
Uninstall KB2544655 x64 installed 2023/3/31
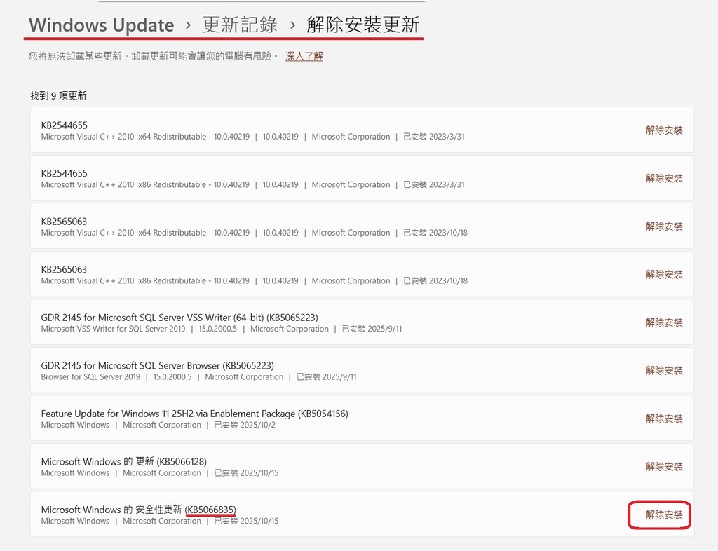pos(664,130)
